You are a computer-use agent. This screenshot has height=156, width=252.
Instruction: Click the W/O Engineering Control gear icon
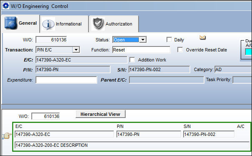6,6
